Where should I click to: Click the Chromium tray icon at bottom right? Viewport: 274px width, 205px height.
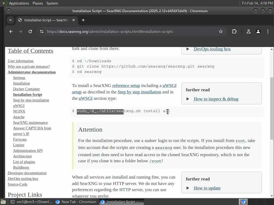[243, 202]
